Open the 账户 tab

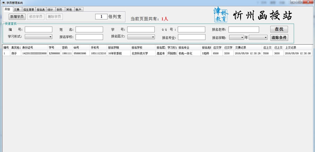pyautogui.click(x=78, y=9)
